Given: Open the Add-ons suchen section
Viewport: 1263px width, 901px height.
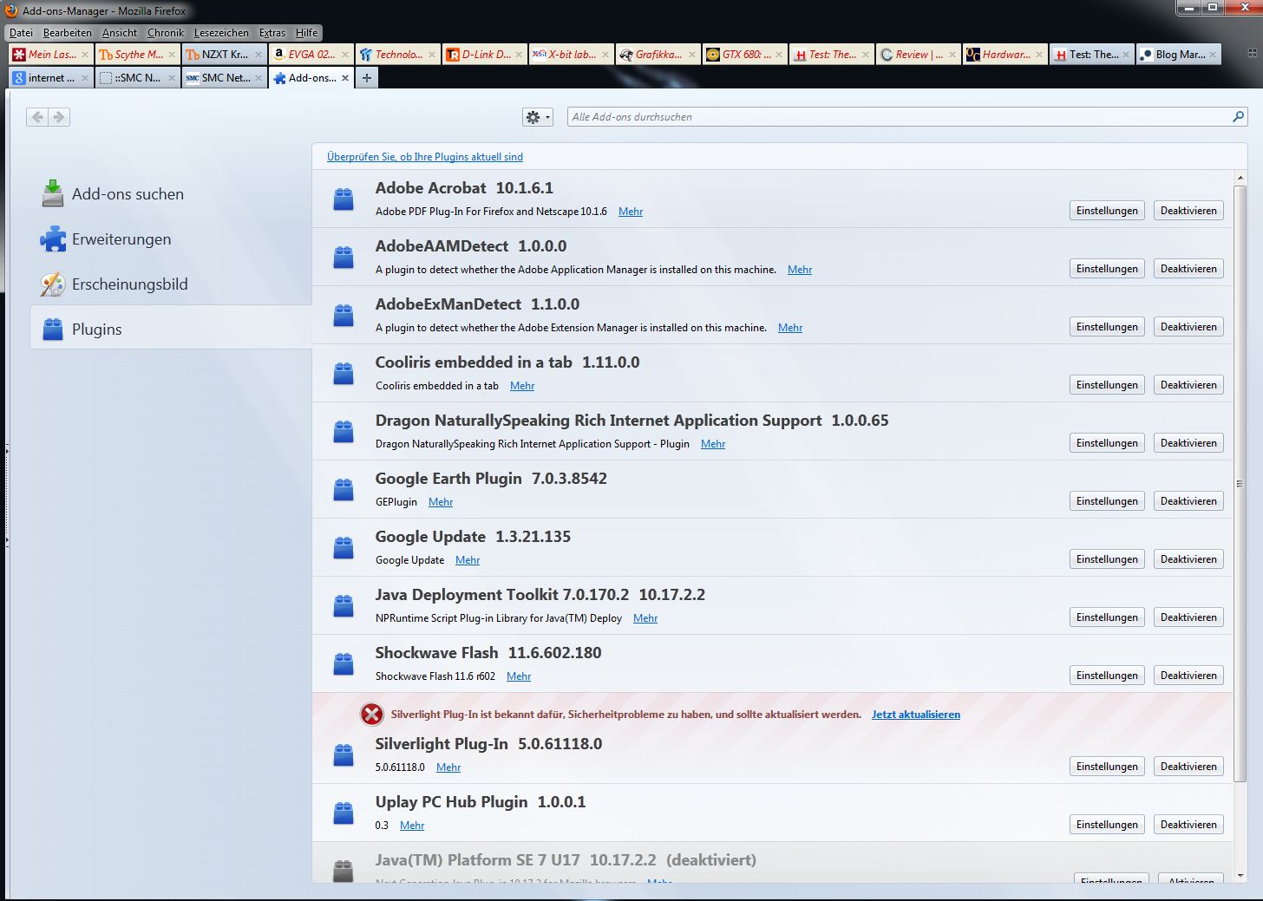Looking at the screenshot, I should point(127,194).
